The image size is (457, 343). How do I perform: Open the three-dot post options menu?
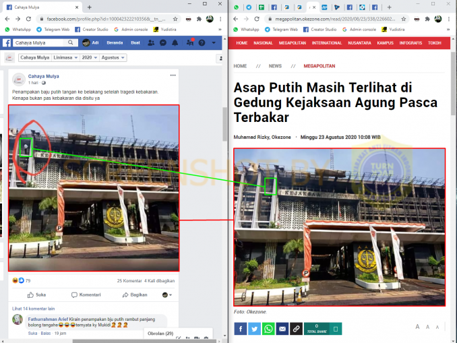[173, 75]
